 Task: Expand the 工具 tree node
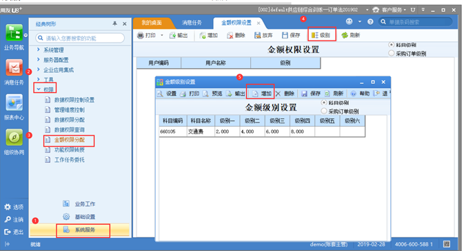[38, 80]
